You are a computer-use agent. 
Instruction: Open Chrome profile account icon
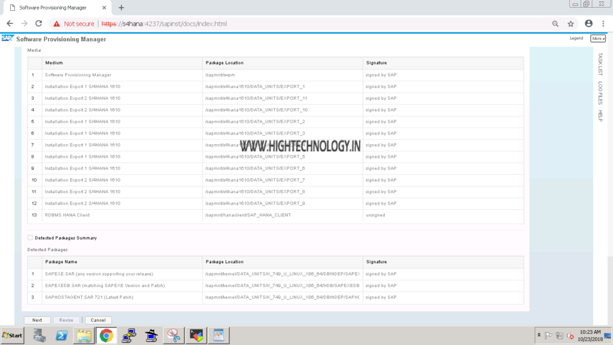click(588, 23)
